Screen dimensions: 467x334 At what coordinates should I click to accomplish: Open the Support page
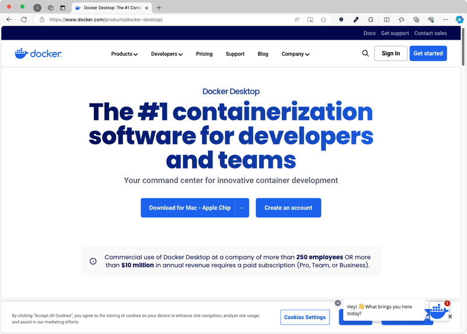[235, 54]
